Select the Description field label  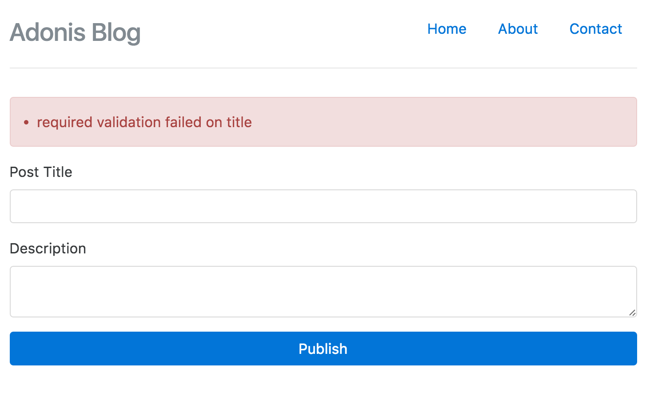pos(48,249)
